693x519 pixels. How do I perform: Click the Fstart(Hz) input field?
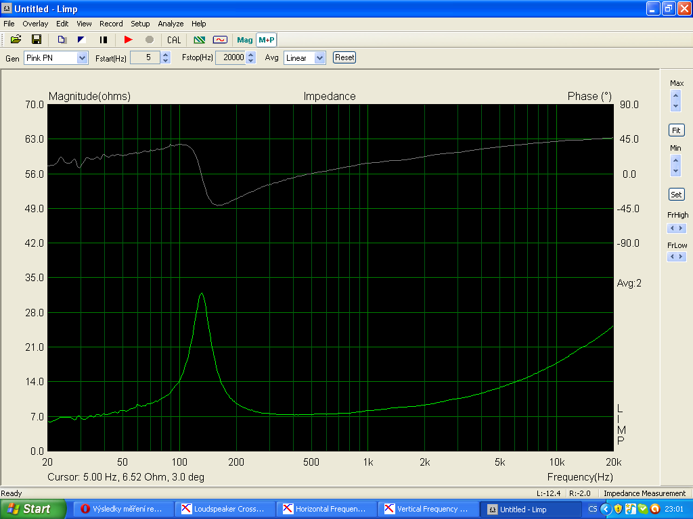(145, 57)
